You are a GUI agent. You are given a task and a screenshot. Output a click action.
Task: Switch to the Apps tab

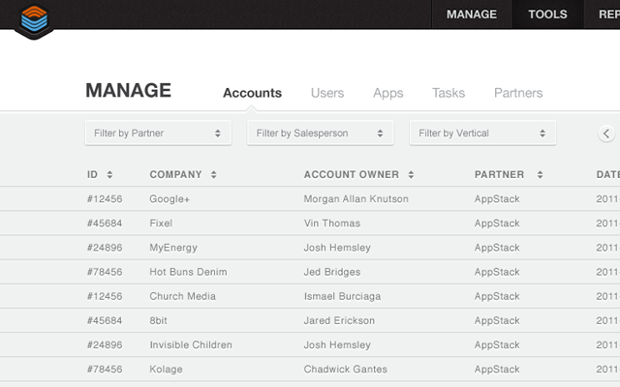pyautogui.click(x=388, y=93)
